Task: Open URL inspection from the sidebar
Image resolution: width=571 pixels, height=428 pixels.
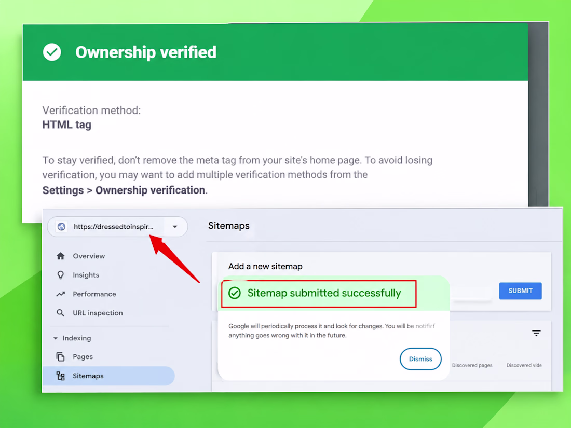Action: pos(98,313)
